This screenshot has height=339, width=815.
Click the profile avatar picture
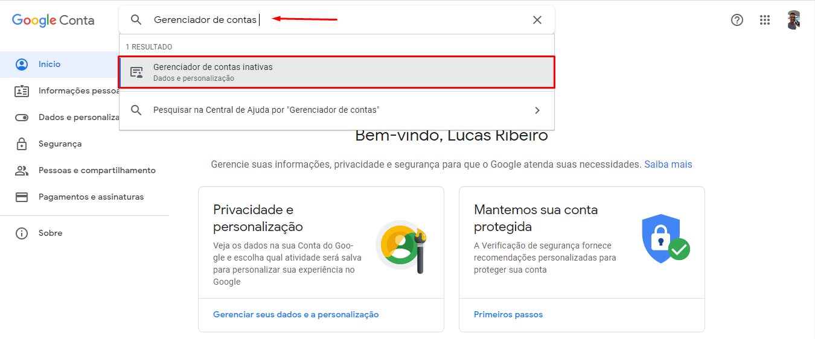pyautogui.click(x=794, y=20)
